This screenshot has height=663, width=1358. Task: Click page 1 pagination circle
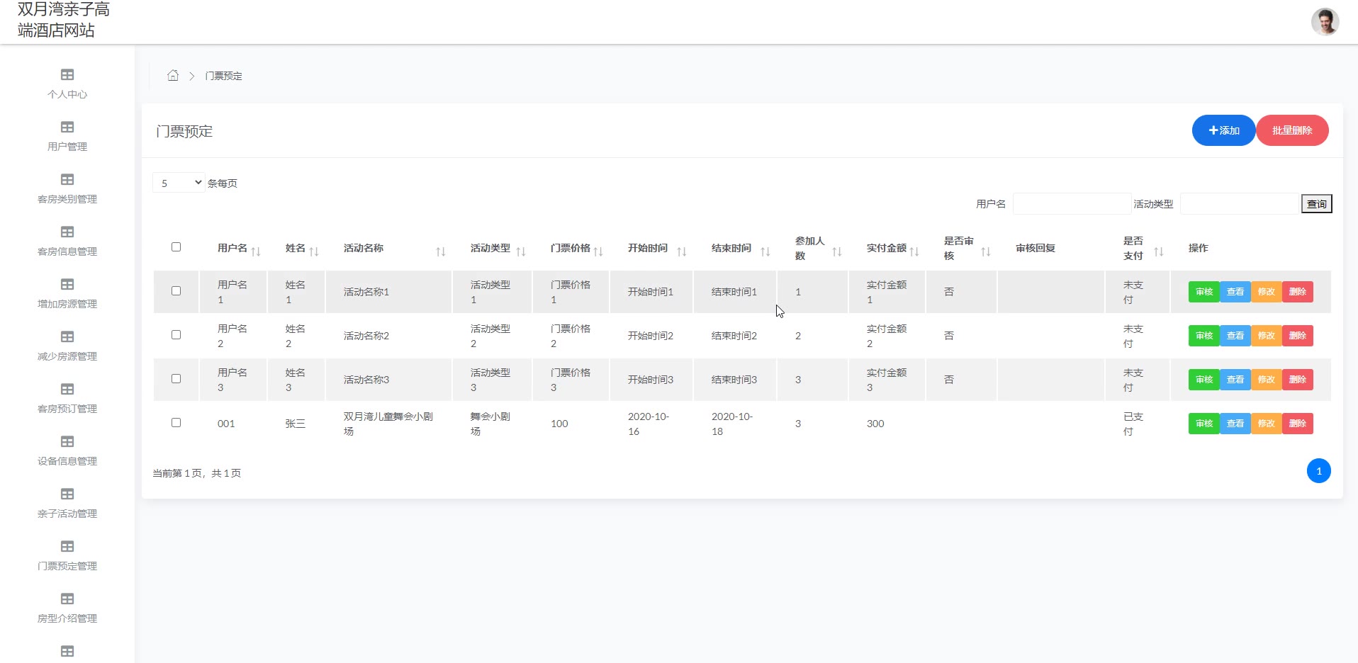click(x=1318, y=471)
